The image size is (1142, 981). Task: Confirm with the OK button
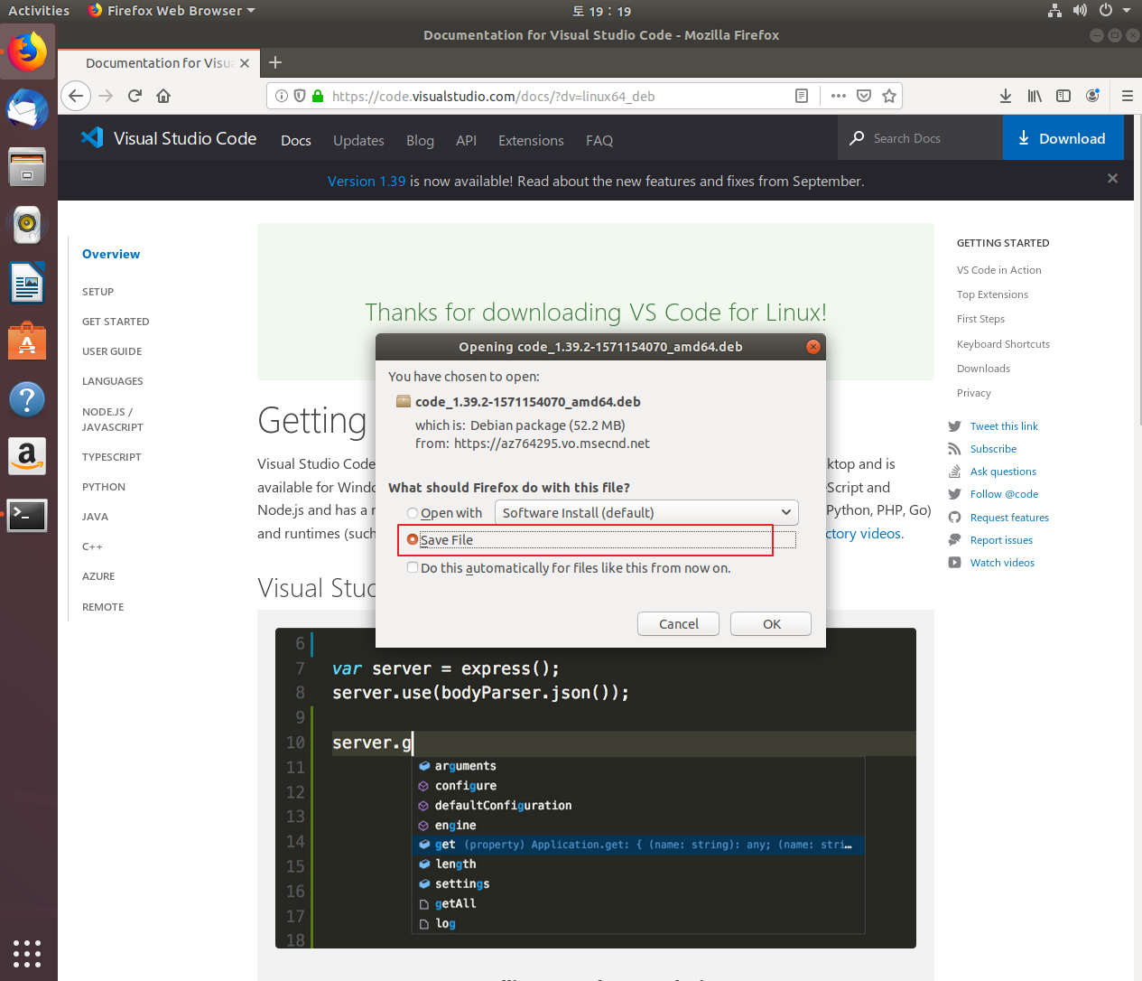click(771, 624)
